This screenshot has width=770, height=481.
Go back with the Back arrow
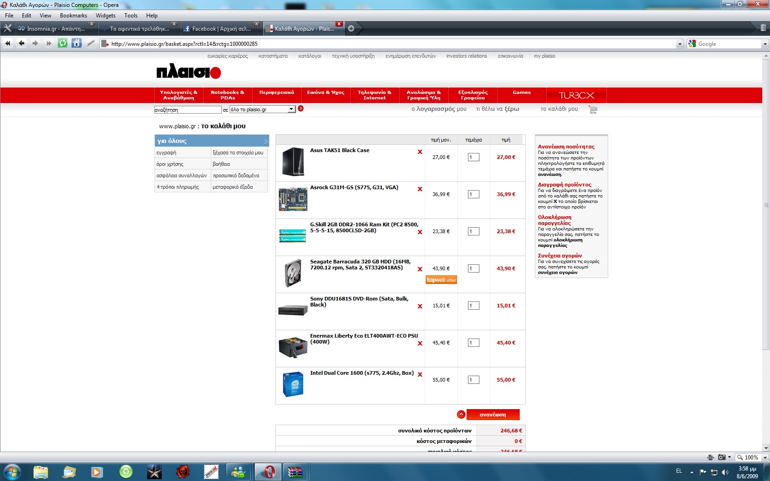coord(22,44)
